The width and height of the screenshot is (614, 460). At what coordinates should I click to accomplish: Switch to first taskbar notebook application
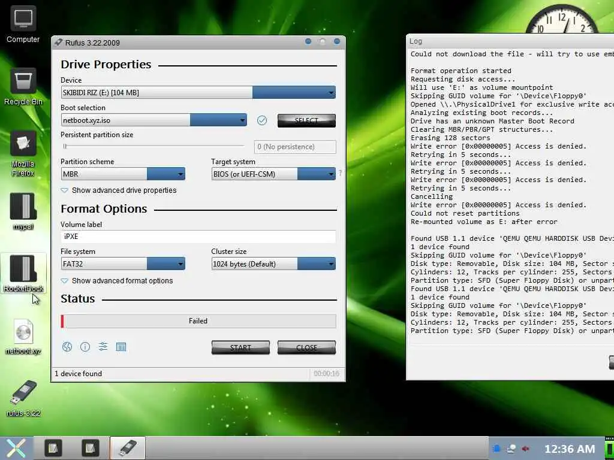click(53, 448)
